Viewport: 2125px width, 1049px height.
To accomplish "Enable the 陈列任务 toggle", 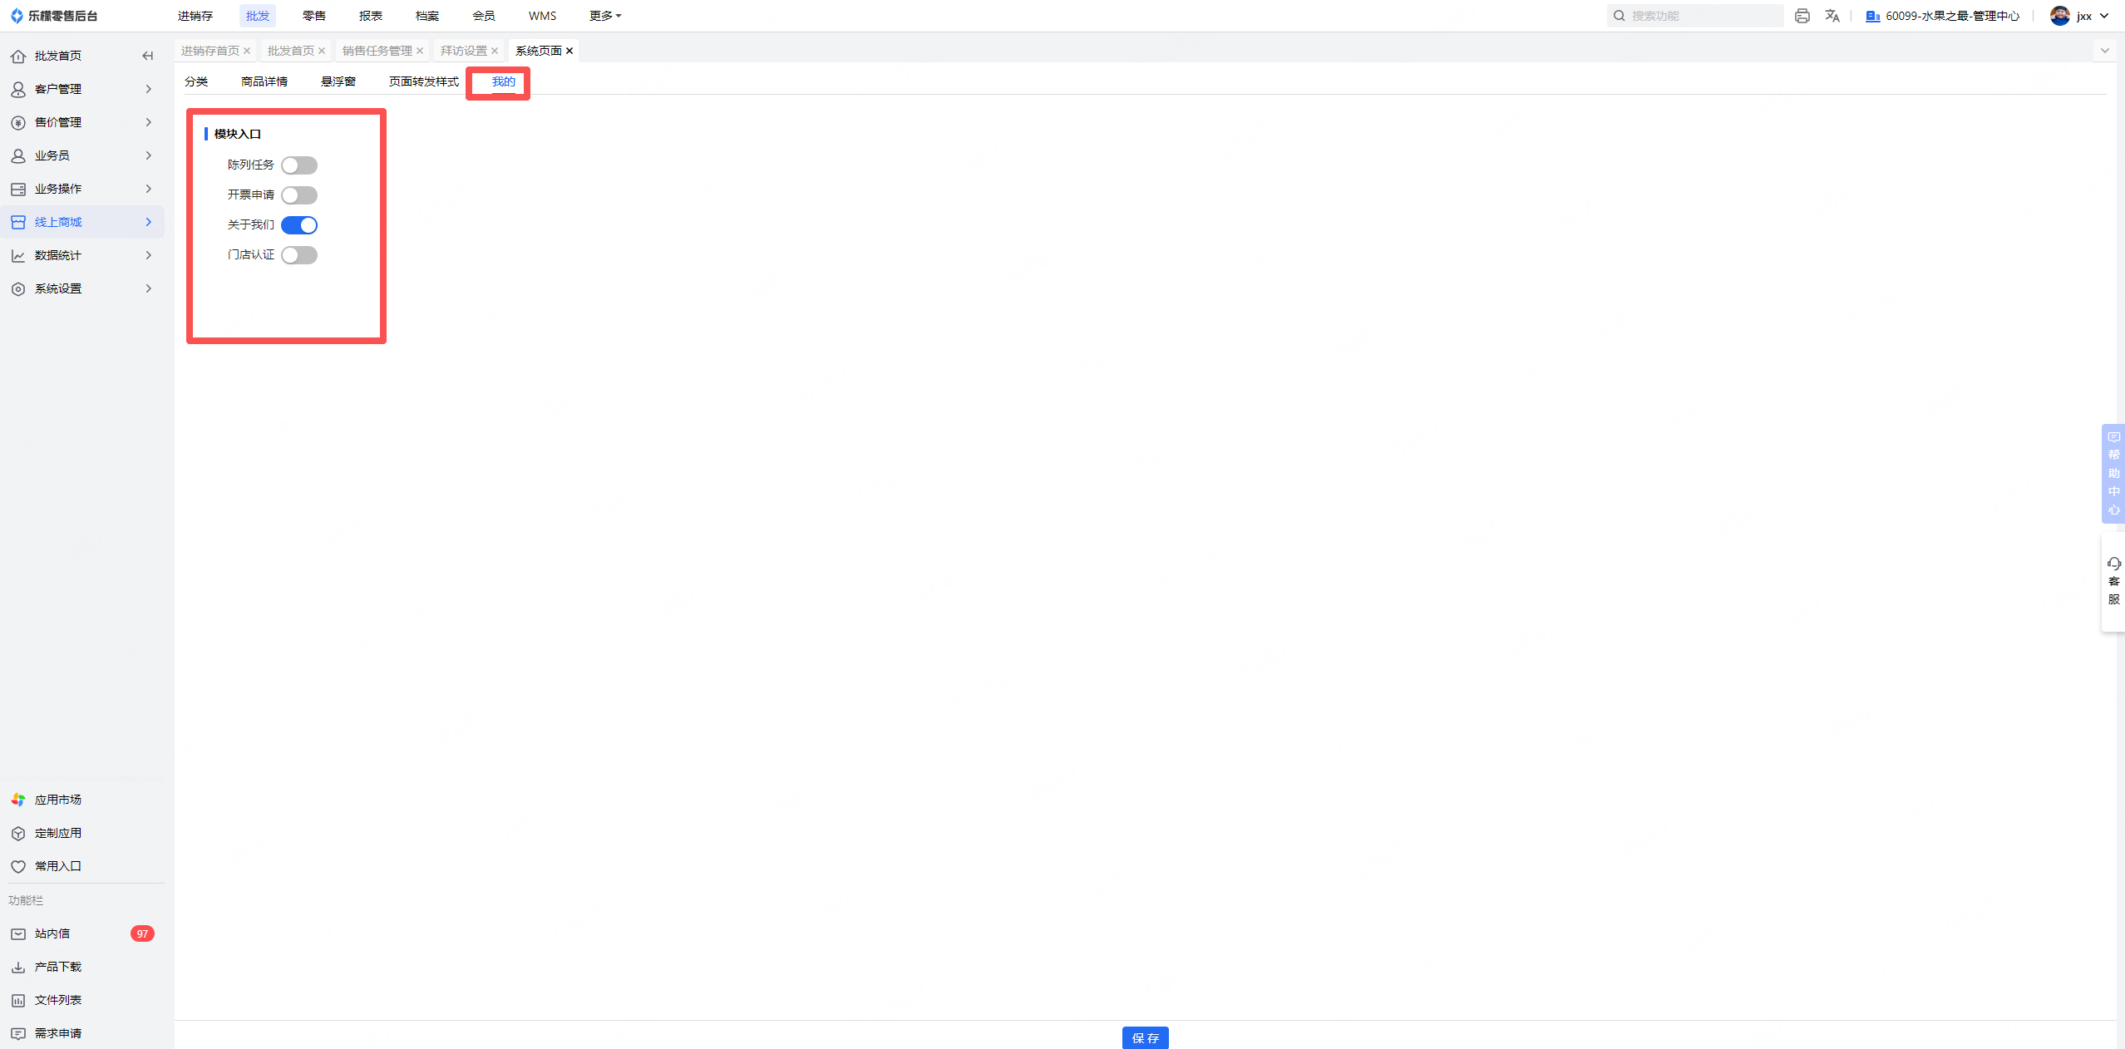I will click(299, 165).
